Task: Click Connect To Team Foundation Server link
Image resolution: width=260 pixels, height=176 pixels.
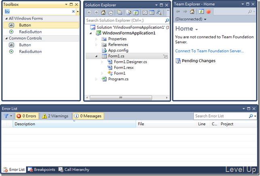Action: pyautogui.click(x=210, y=51)
